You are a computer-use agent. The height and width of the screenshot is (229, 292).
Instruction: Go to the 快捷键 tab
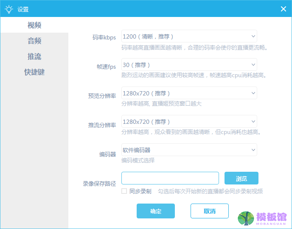(34, 72)
